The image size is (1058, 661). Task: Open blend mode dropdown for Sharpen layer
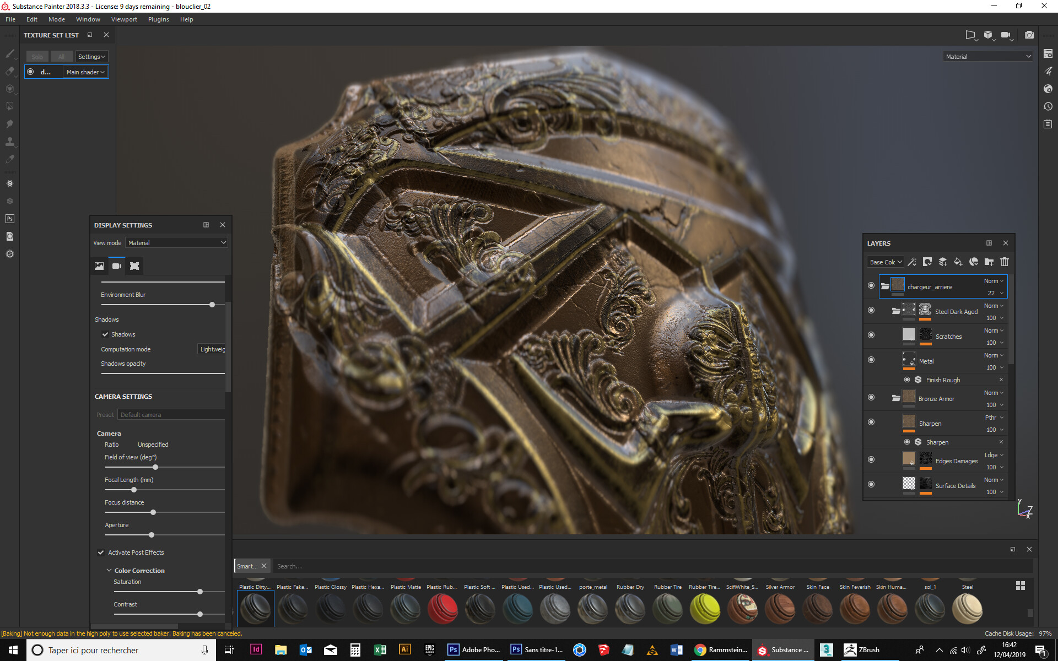tap(994, 418)
